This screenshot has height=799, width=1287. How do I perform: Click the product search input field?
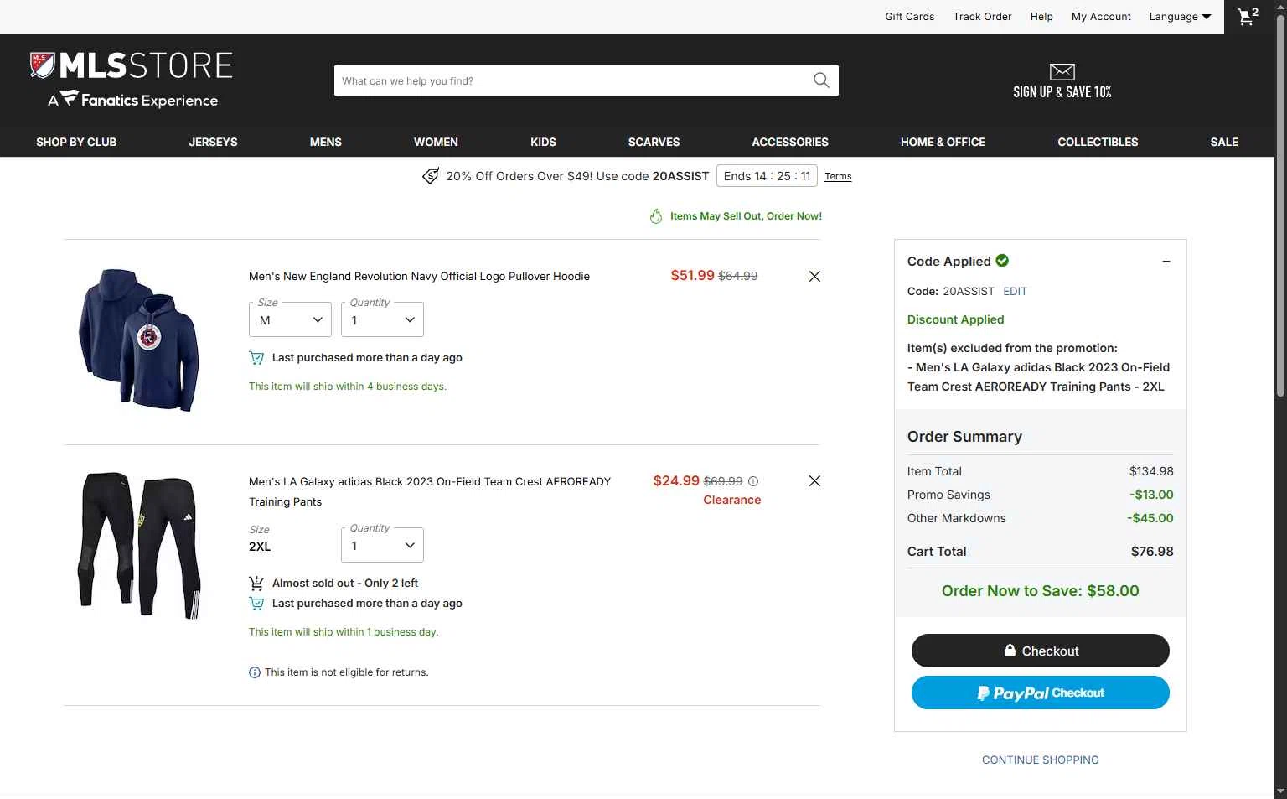(570, 80)
